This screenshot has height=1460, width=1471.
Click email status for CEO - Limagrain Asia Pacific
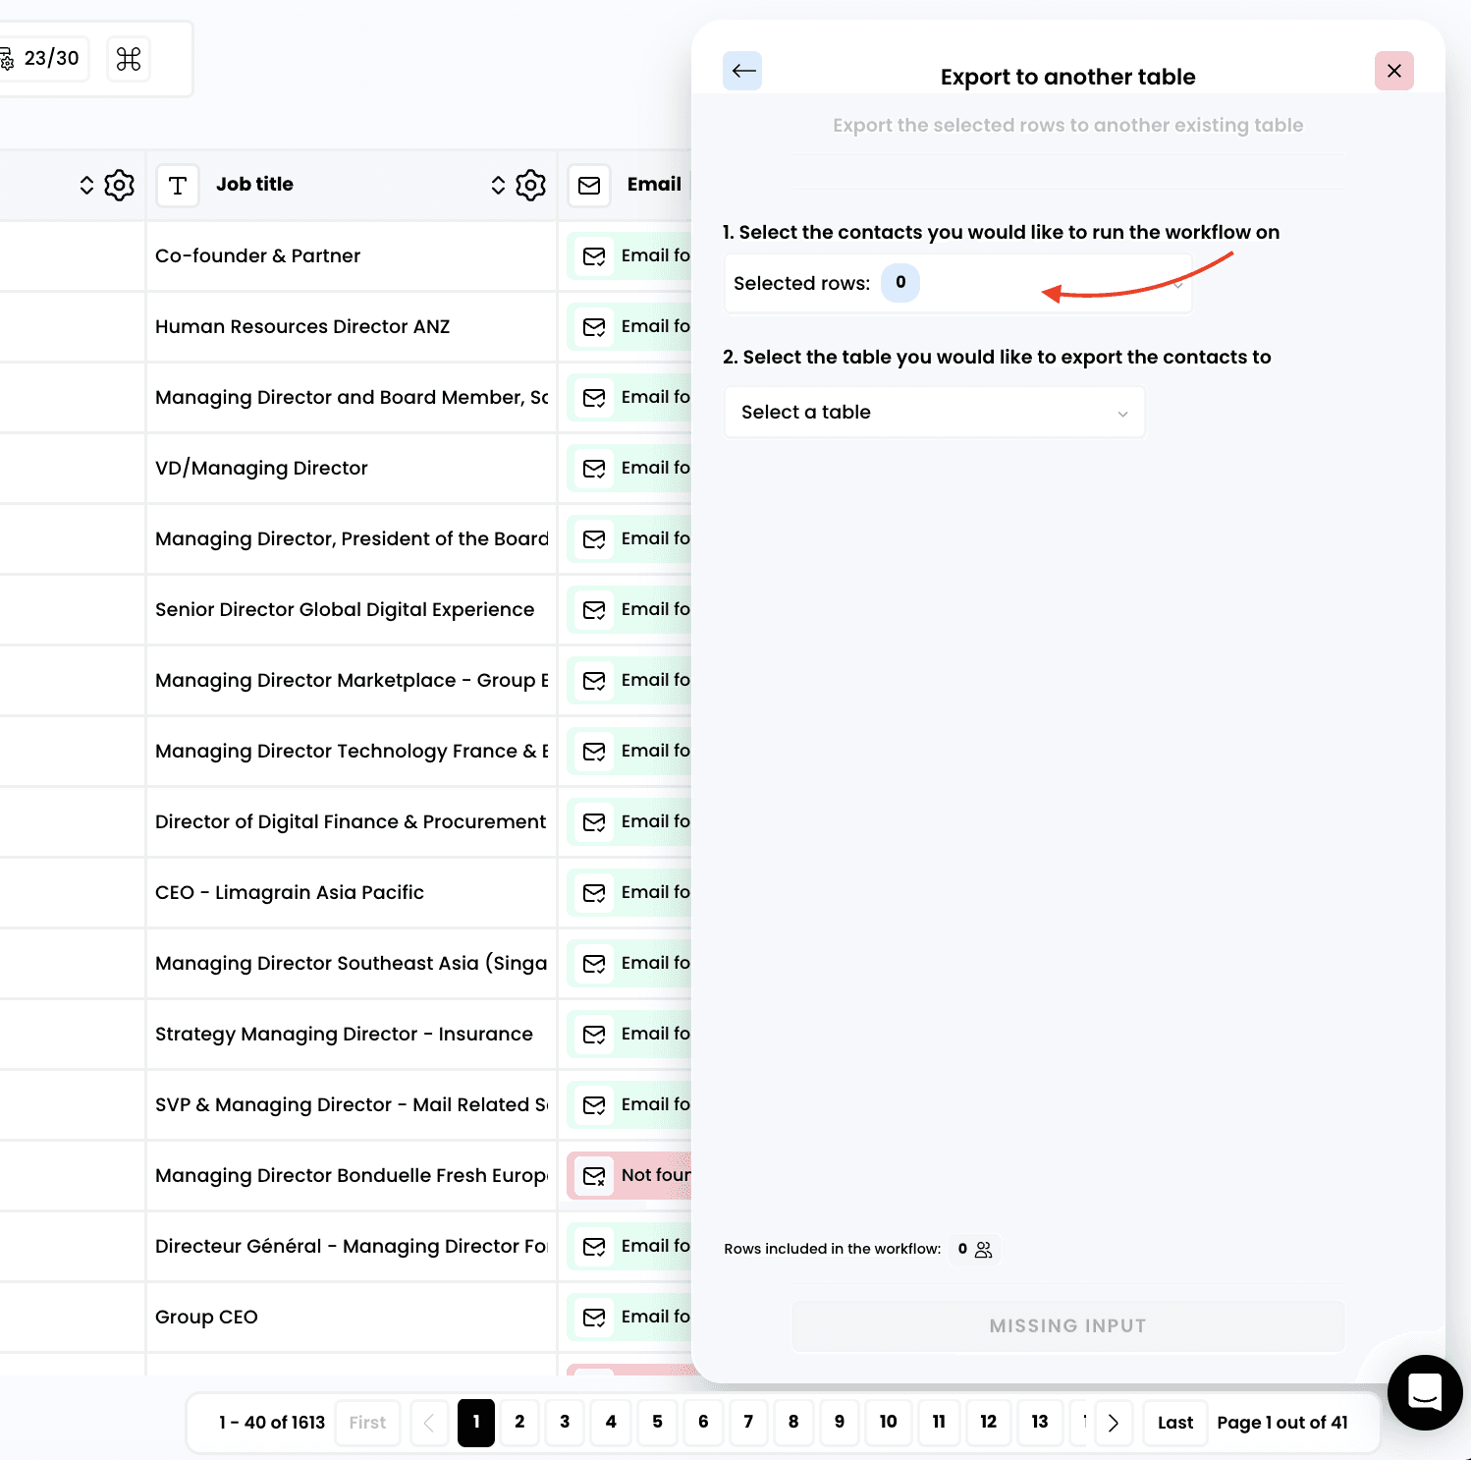[x=629, y=892]
